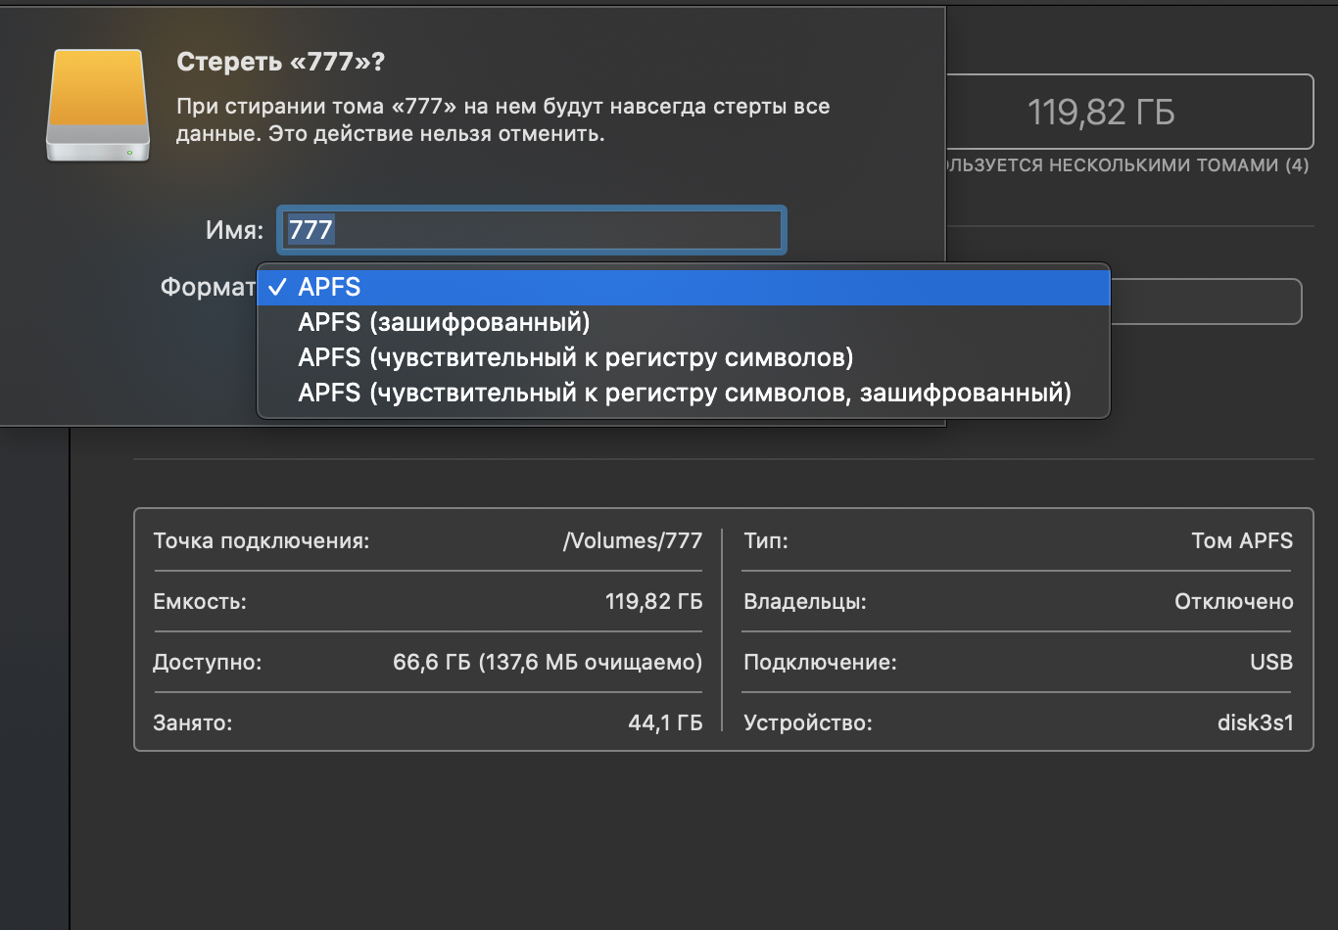Click the Владельцы label
The width and height of the screenshot is (1338, 930).
click(x=805, y=601)
